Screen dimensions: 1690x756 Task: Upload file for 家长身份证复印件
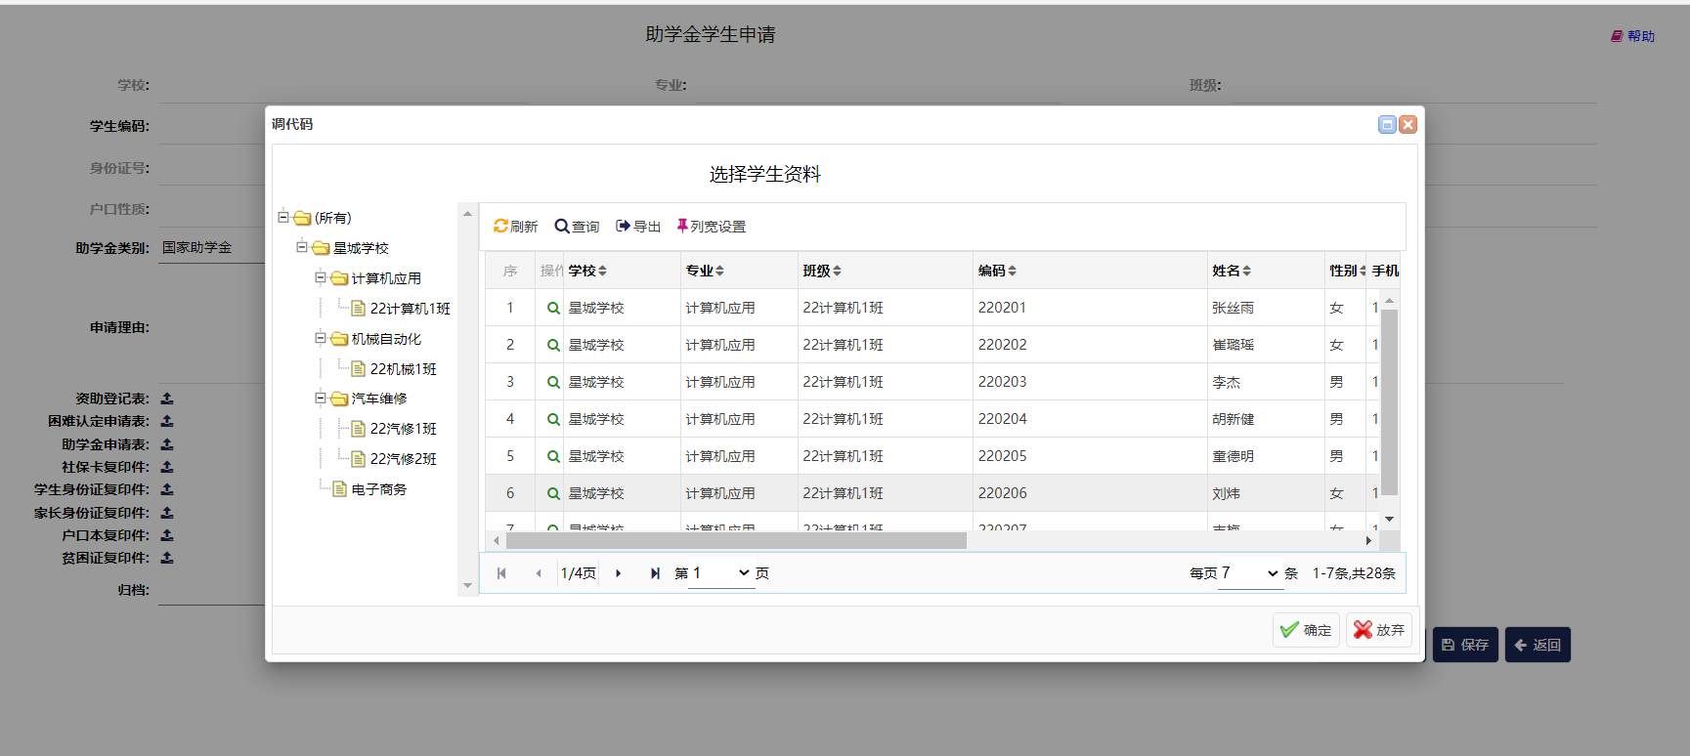coord(167,513)
